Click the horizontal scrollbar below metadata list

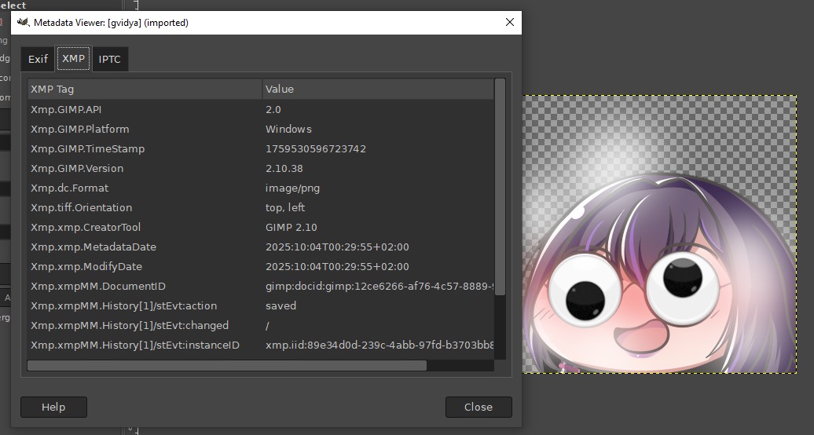(x=227, y=365)
